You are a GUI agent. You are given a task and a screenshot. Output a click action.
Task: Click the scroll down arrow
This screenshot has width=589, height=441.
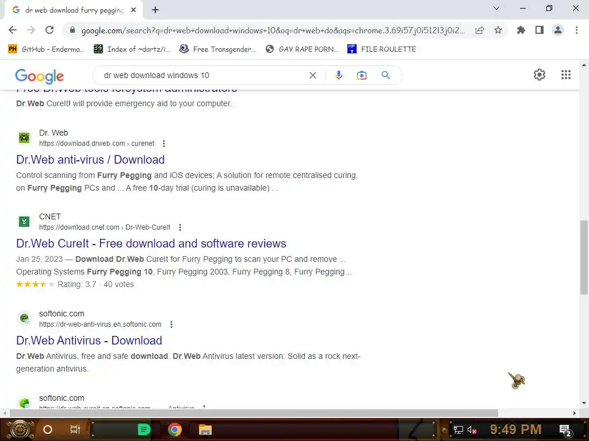[x=584, y=403]
